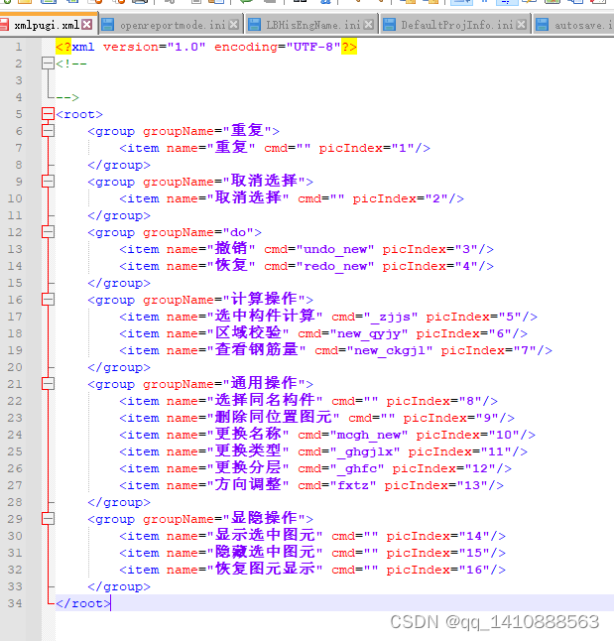This screenshot has height=641, width=614.
Task: Select the DefaultProjInfo.ini tab
Action: click(x=456, y=25)
